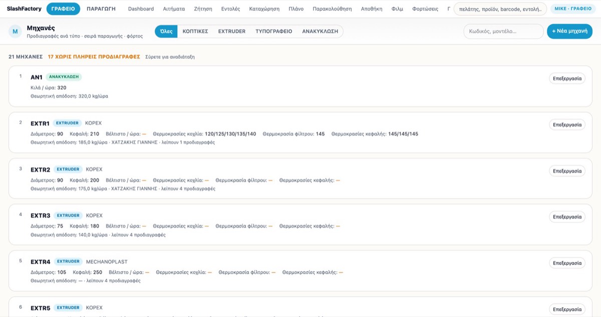The width and height of the screenshot is (601, 317).
Task: Click 17 ΧΩΡΙΣ ΠΛΗΡΕΙΣ ΠΡΟΔΙΑΓΡΑΦΕΣ warning
Action: [x=94, y=57]
